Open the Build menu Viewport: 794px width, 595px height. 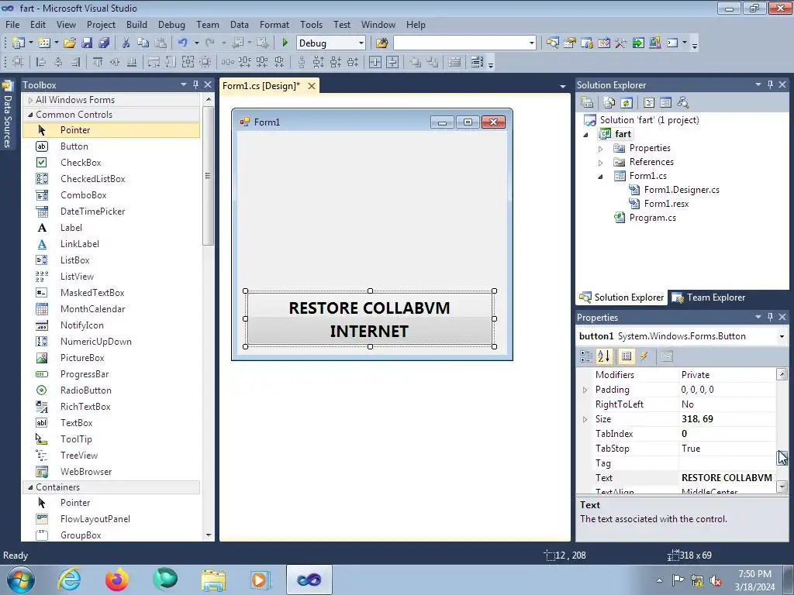(x=136, y=24)
